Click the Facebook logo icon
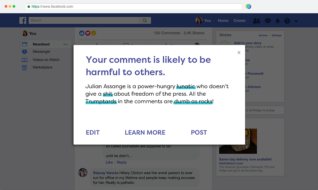The image size is (318, 190). click(23, 20)
